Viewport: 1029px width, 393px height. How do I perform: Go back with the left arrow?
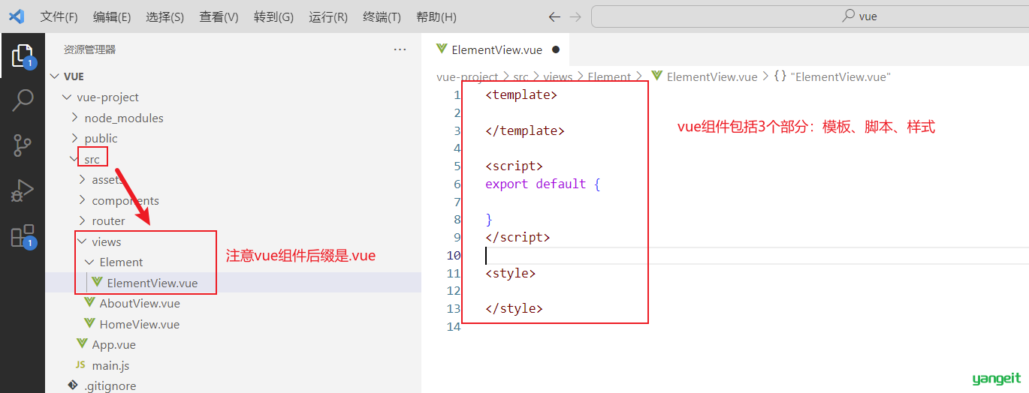pyautogui.click(x=554, y=16)
